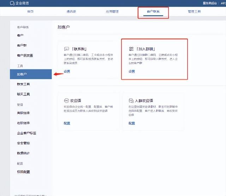
Task: Click the 欢迎语 card title
Action: 76,101
